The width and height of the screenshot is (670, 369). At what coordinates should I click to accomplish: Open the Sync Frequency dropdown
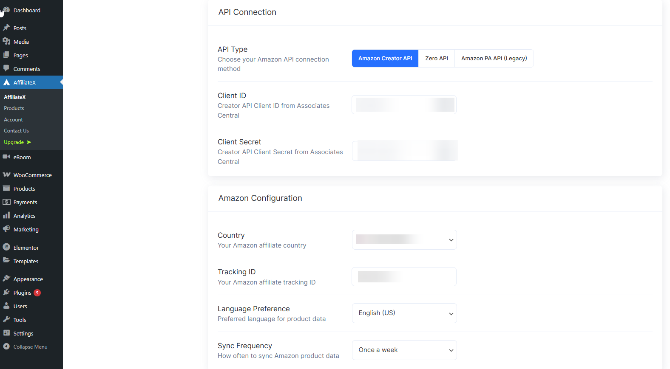404,350
